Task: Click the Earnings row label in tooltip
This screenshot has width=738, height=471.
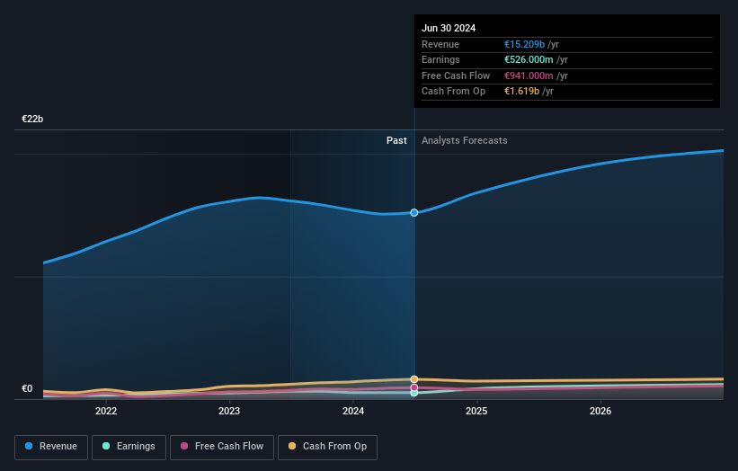Action: pyautogui.click(x=440, y=59)
